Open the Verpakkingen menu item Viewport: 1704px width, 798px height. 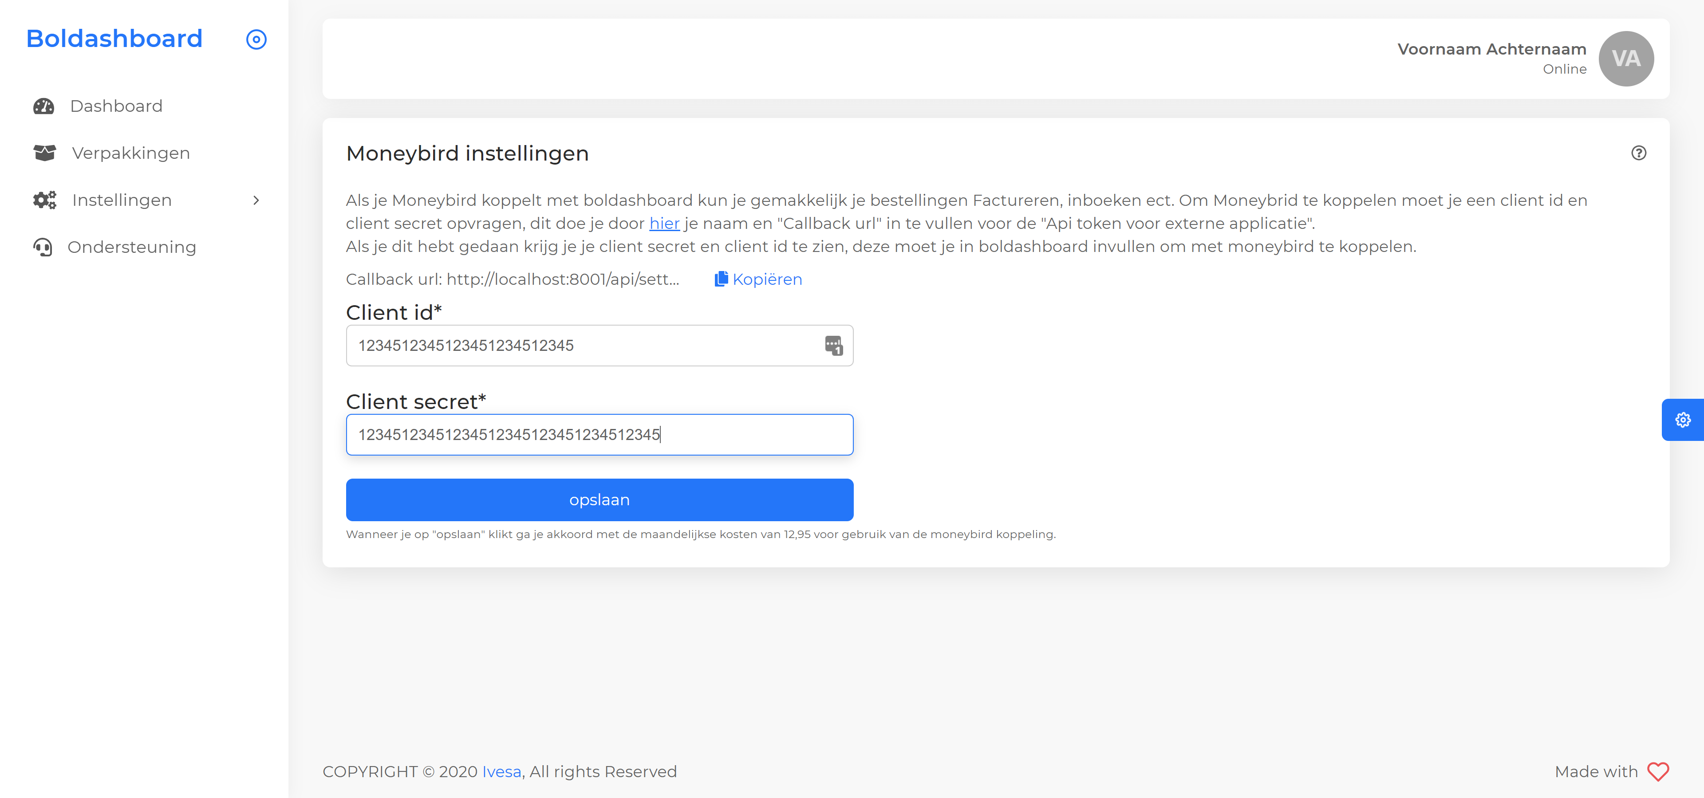point(131,153)
